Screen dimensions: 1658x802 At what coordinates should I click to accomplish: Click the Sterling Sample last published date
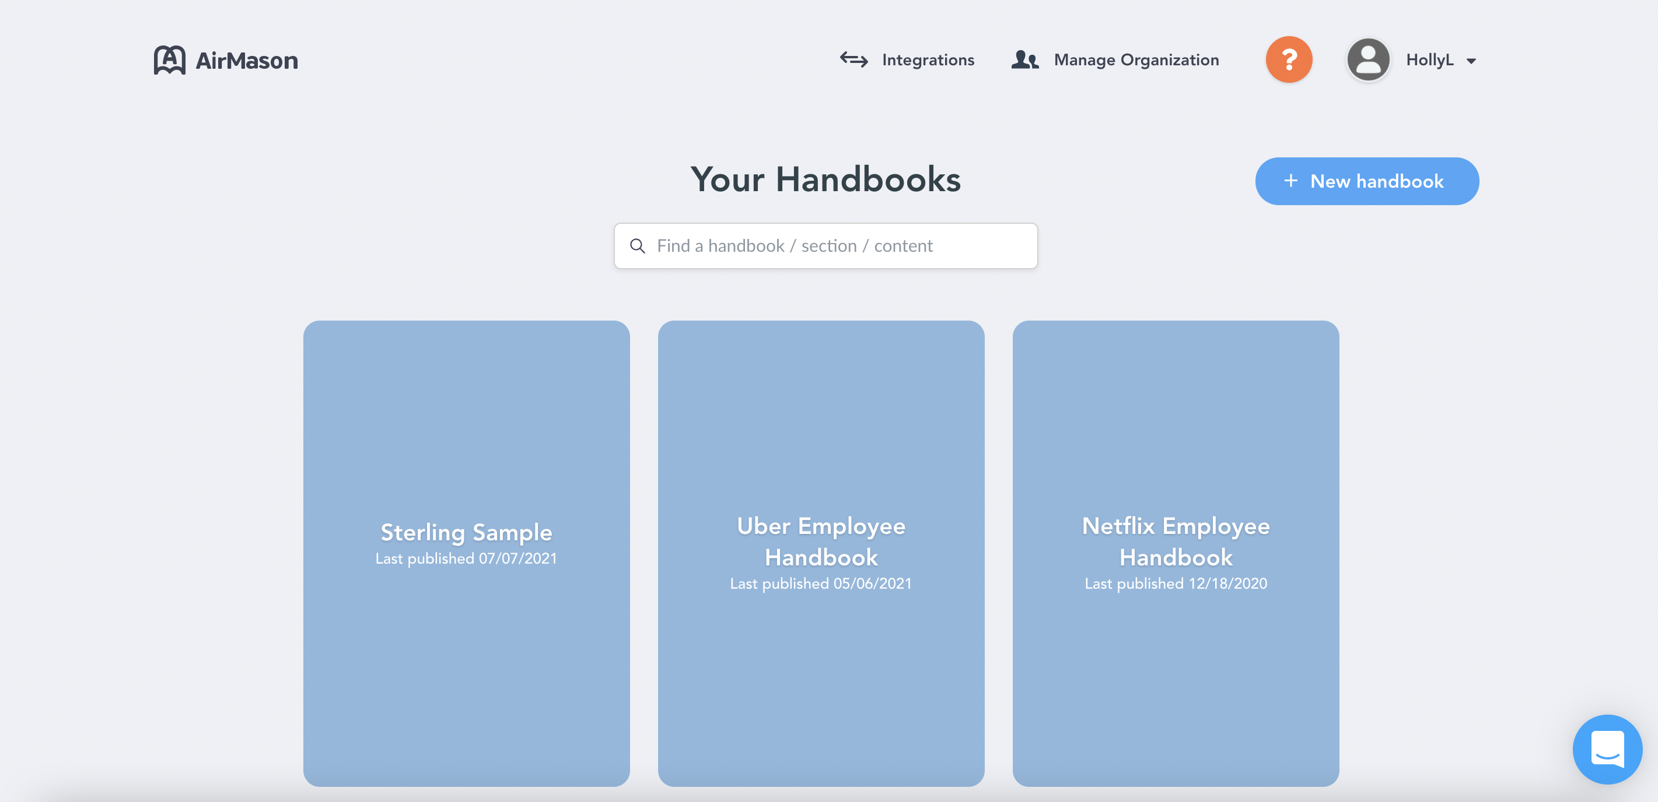466,558
